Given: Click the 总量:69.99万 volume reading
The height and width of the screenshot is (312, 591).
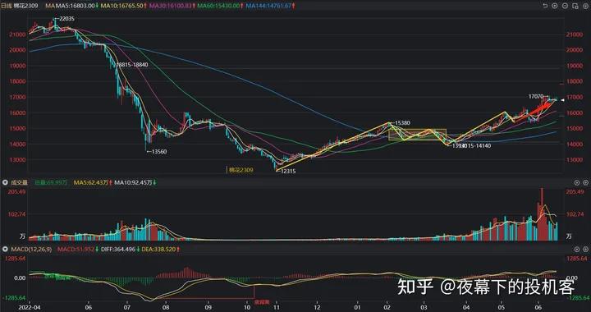Looking at the screenshot, I should coord(52,182).
